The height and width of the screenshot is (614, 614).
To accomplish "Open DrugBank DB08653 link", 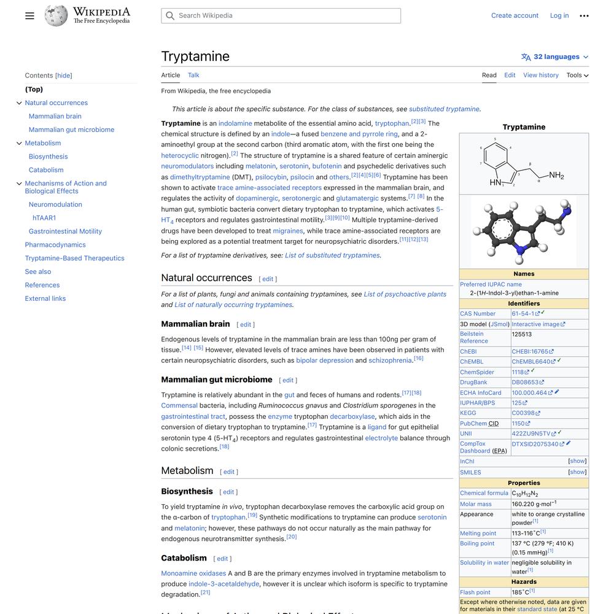I will coord(527,382).
